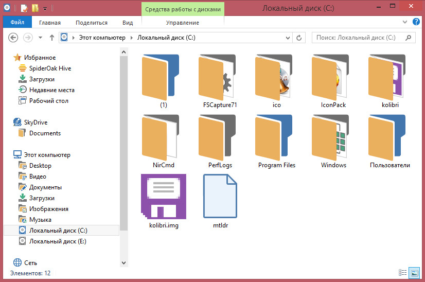Open Documents under SkyDrive
This screenshot has width=425, height=282.
[45, 133]
